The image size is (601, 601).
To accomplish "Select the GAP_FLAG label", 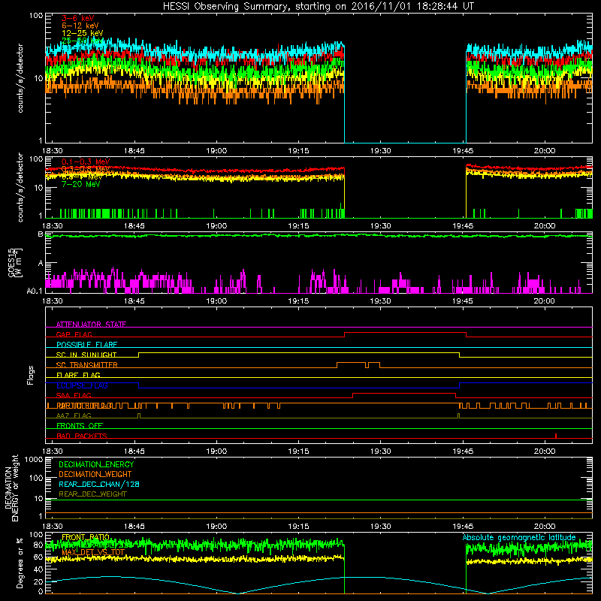I will tap(74, 334).
